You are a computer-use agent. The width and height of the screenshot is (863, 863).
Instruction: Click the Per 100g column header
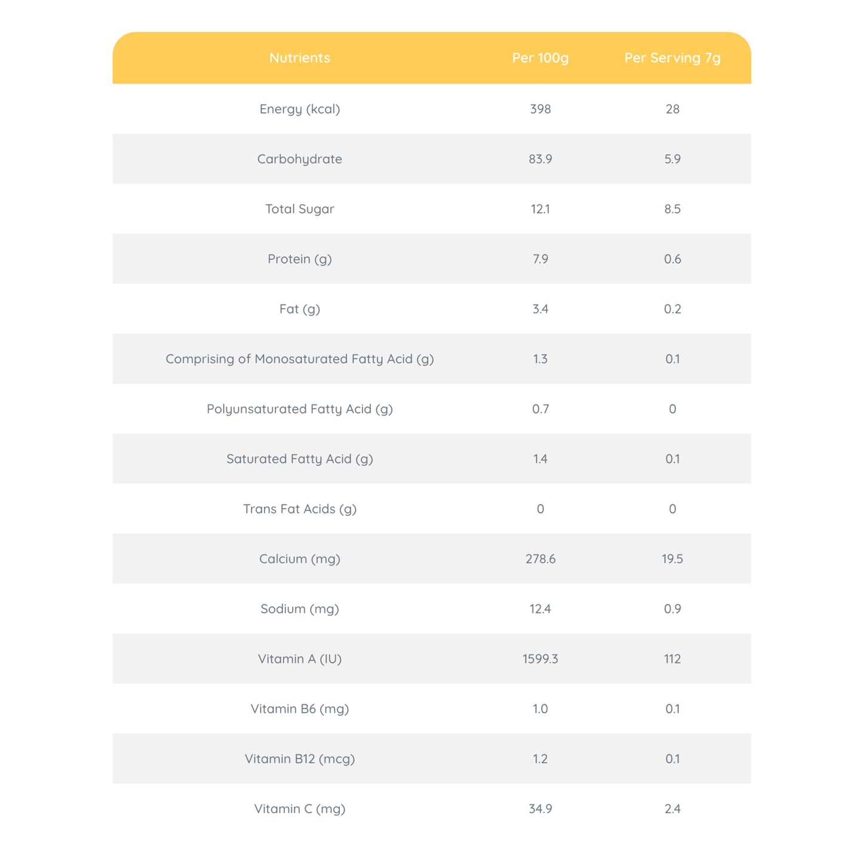tap(540, 58)
